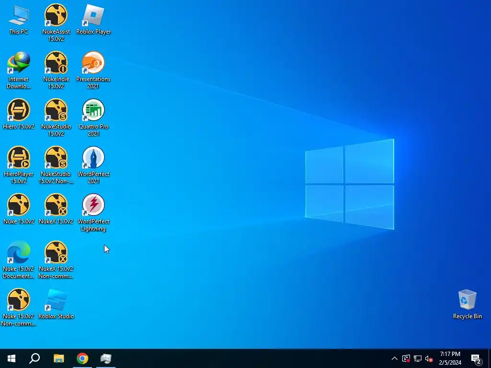Open File Explorer from taskbar
Screen dimensions: 491x368
pos(58,358)
